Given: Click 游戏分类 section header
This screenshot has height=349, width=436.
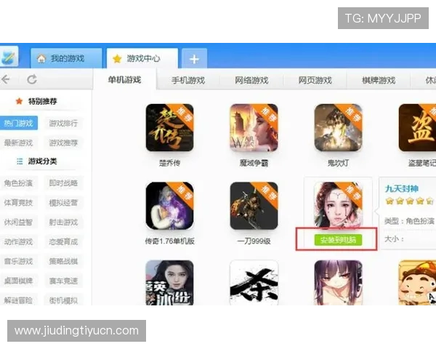Looking at the screenshot, I should (42, 161).
